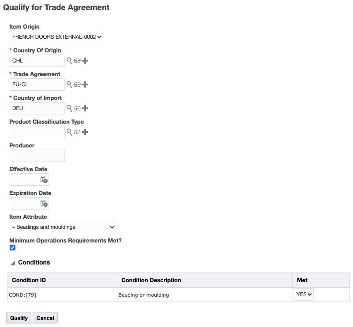Click the Trade Agreement text field

click(37, 85)
